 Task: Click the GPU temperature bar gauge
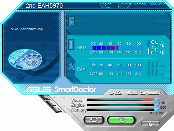pos(118,48)
